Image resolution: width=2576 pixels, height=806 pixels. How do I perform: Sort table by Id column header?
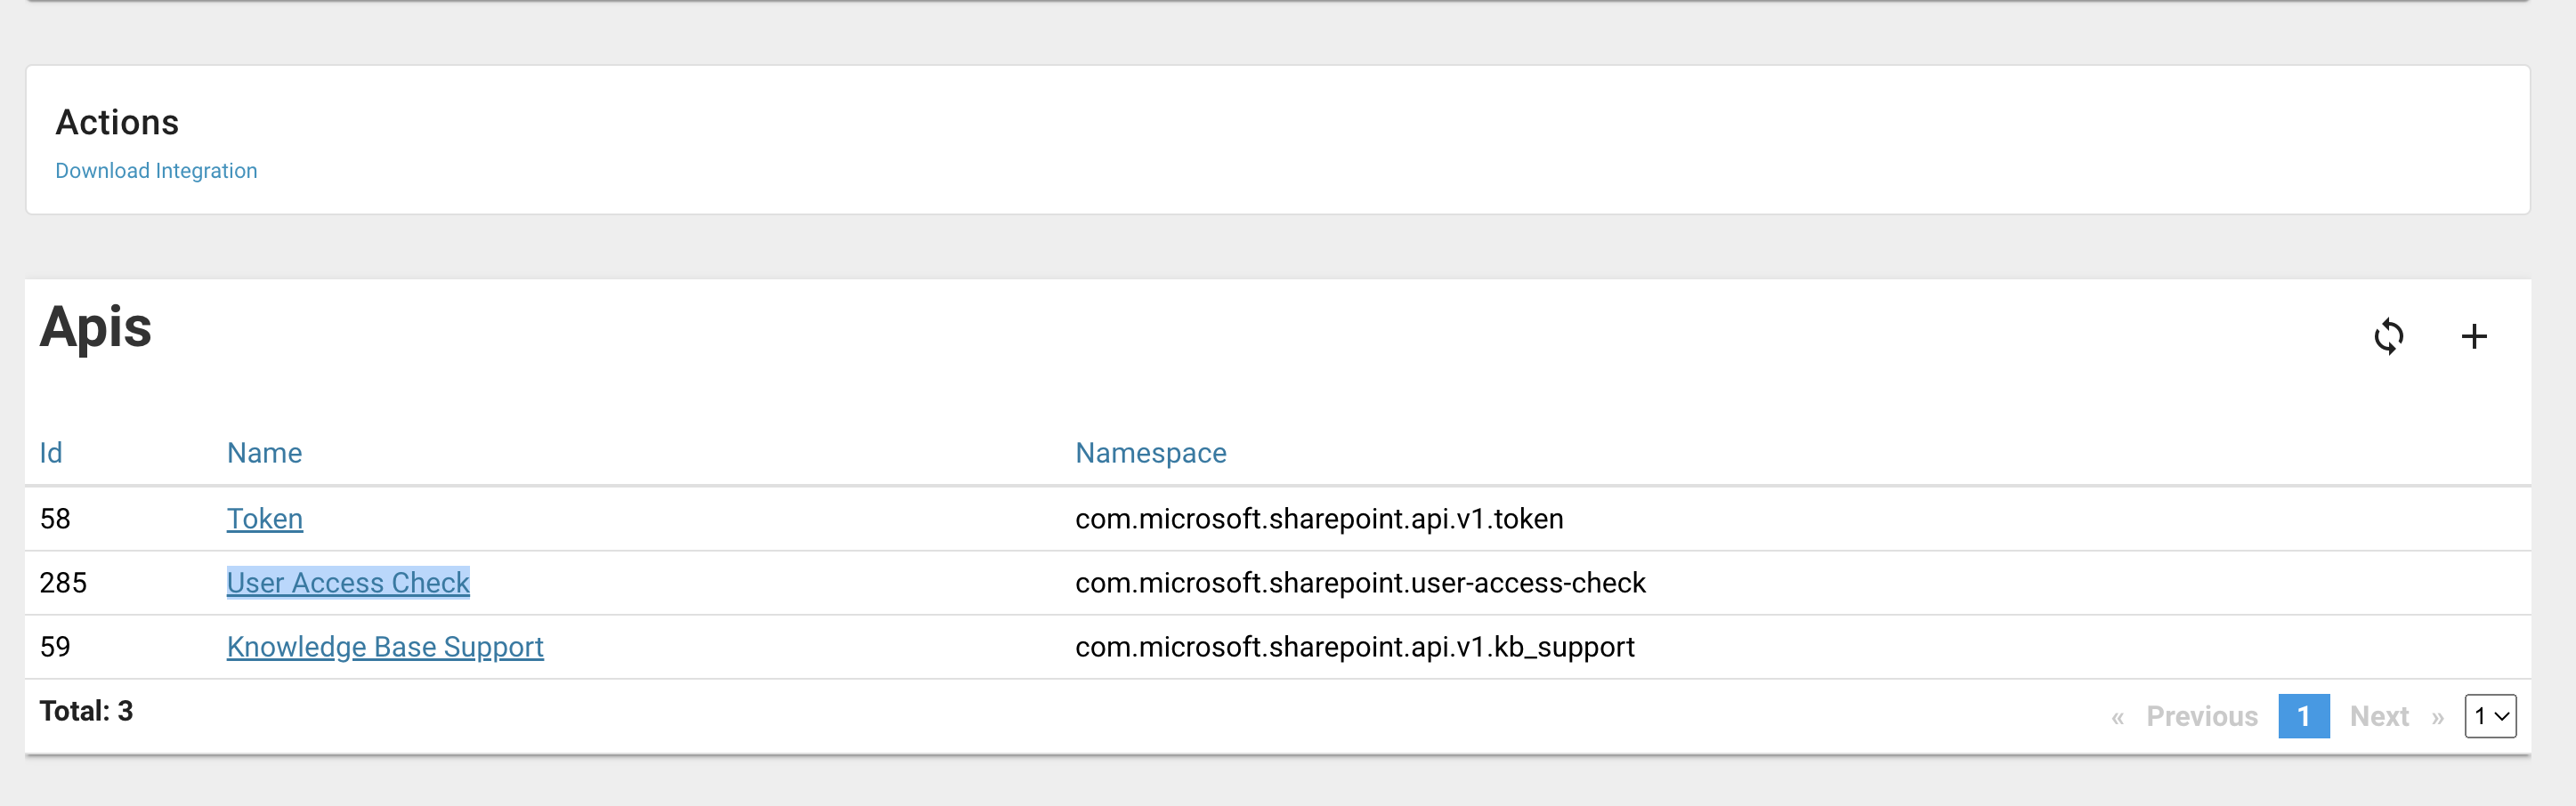click(x=51, y=453)
